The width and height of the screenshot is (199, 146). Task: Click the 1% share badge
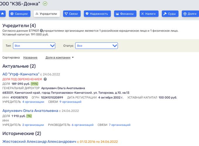29,116
